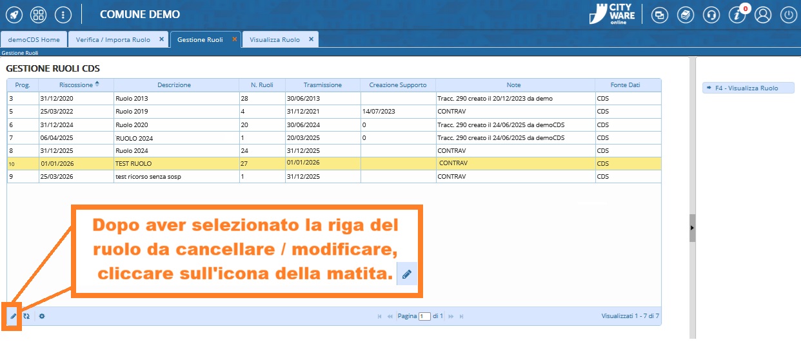Click the headset support icon
This screenshot has width=801, height=351.
(x=711, y=15)
